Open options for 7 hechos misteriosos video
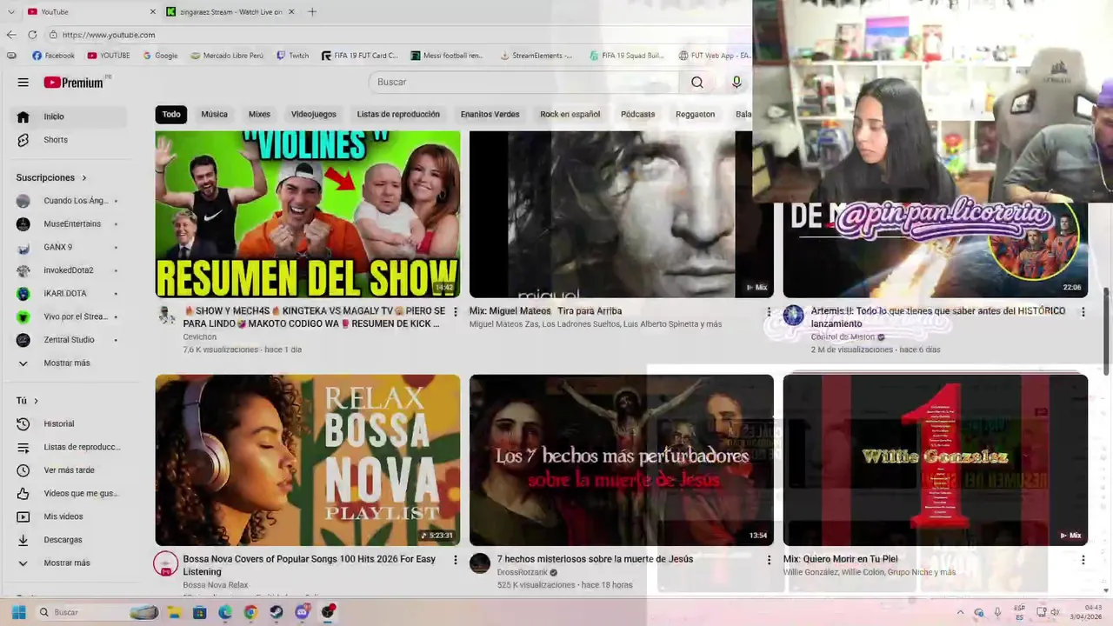Screen dimensions: 1113x626 [x=769, y=560]
